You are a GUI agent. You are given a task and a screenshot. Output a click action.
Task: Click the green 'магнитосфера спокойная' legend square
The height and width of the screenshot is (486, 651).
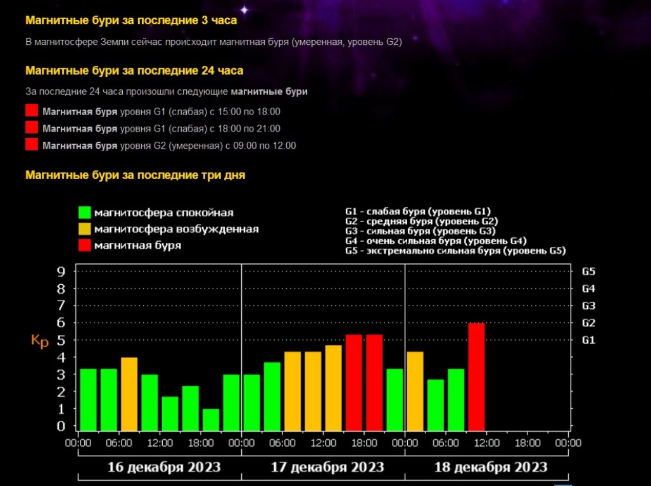pyautogui.click(x=84, y=213)
